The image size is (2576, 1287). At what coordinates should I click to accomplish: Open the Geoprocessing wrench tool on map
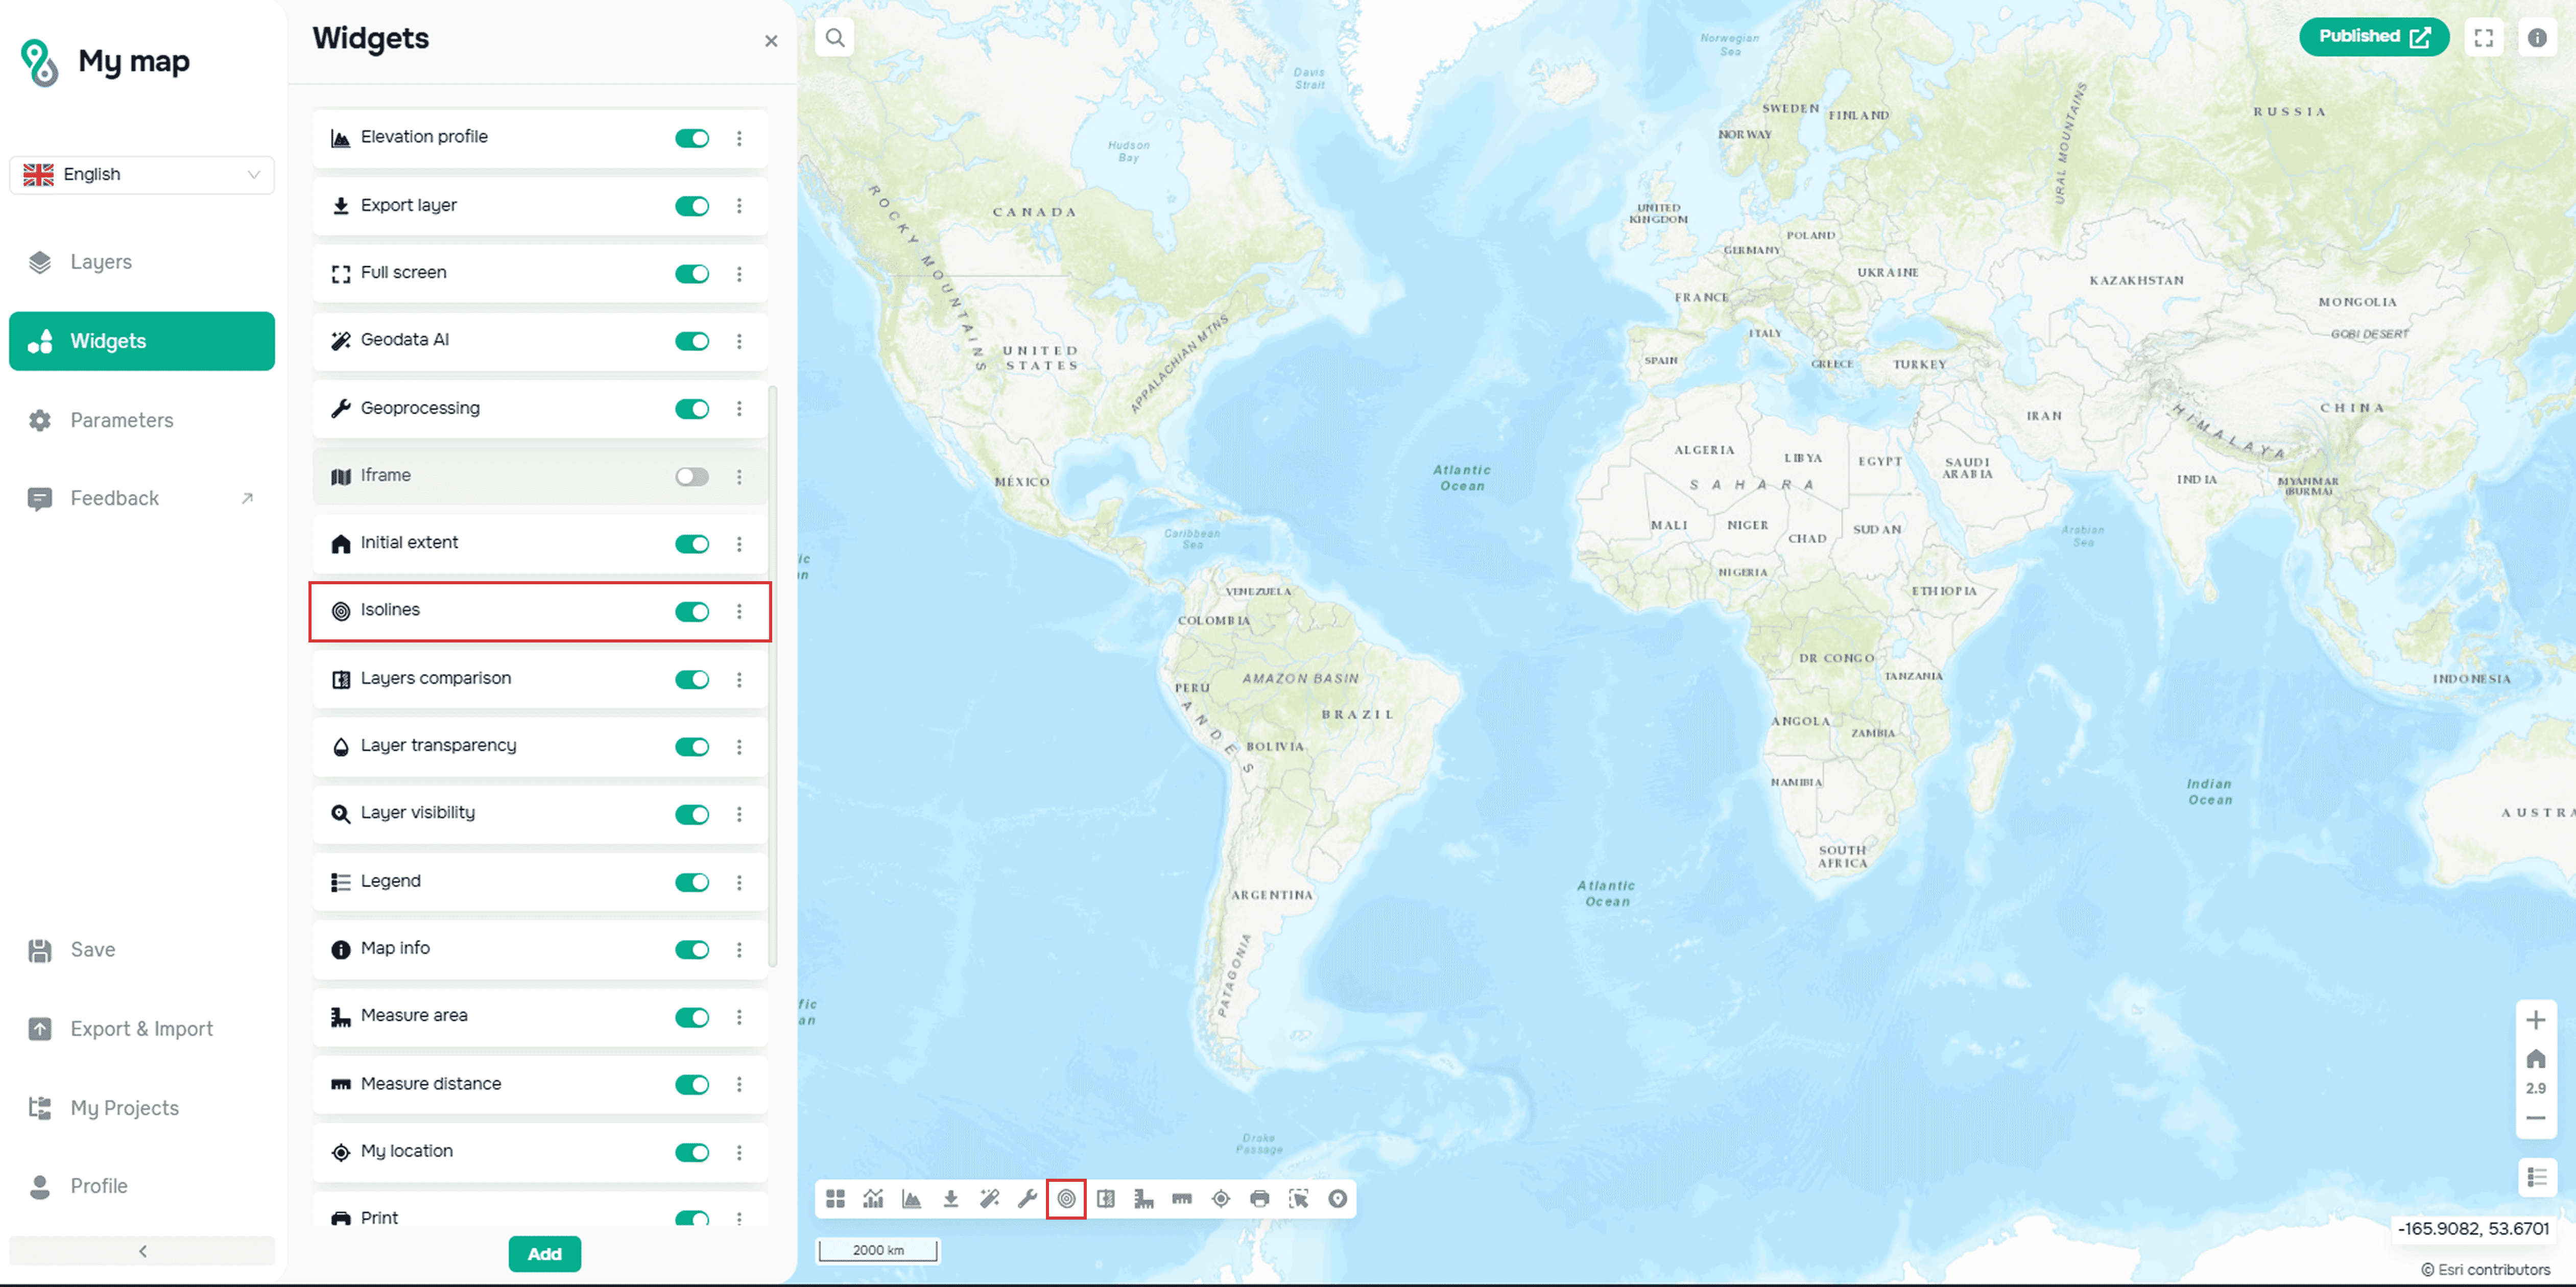click(x=1027, y=1198)
